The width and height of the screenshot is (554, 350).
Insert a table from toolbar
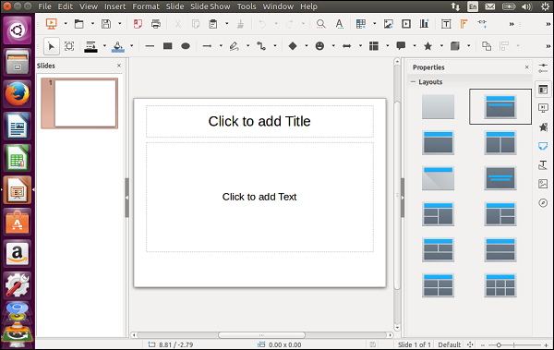(x=361, y=24)
